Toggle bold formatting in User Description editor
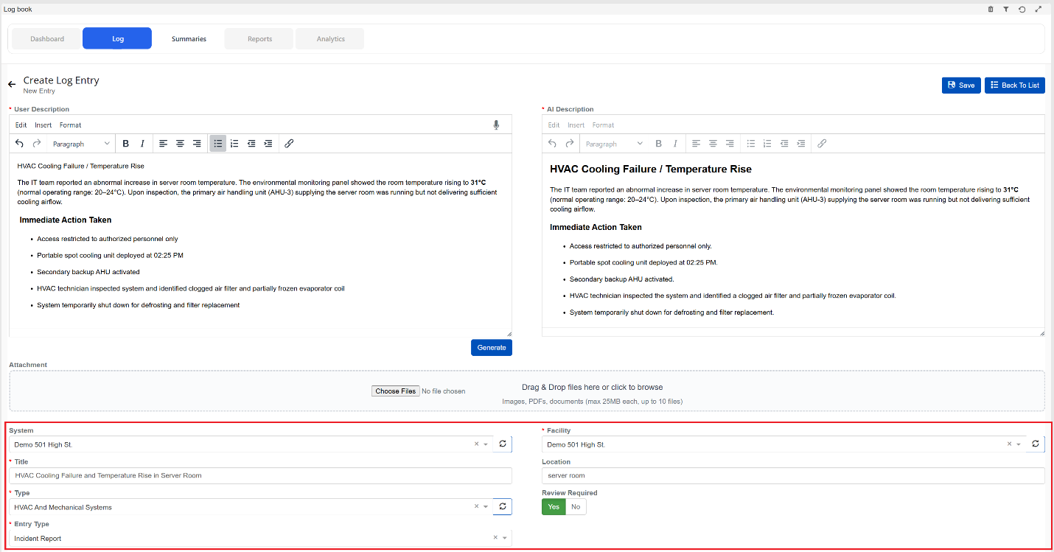The height and width of the screenshot is (552, 1054). click(x=125, y=143)
